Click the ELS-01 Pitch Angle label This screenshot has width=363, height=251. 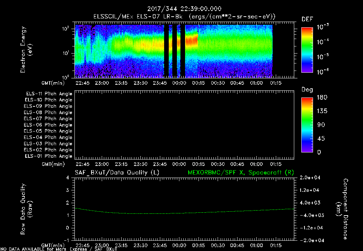click(49, 156)
